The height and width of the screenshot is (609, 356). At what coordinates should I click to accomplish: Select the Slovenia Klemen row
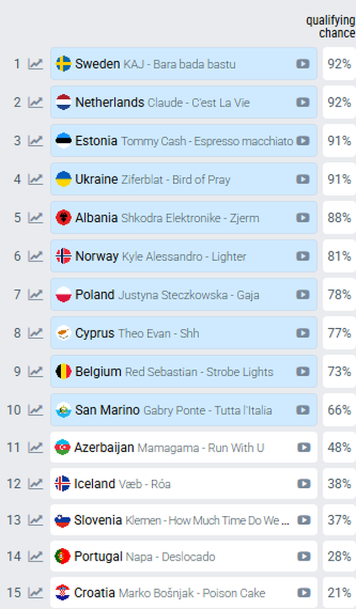point(184,520)
